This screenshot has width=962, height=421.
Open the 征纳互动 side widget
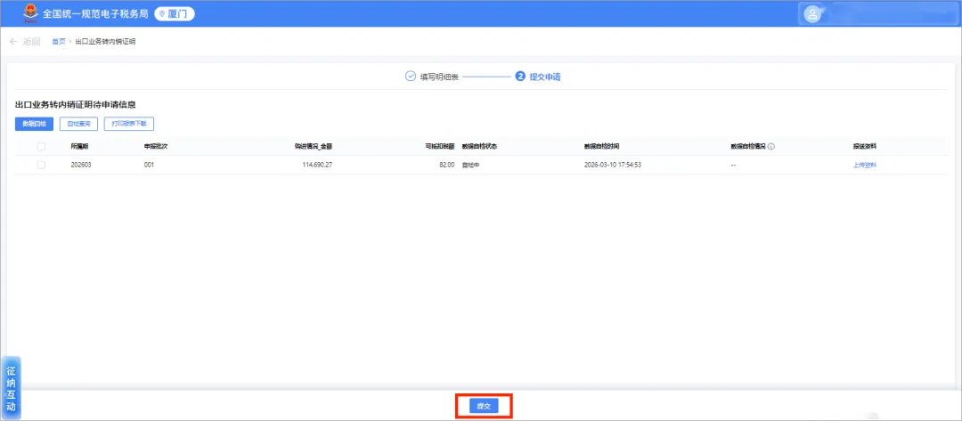11,389
